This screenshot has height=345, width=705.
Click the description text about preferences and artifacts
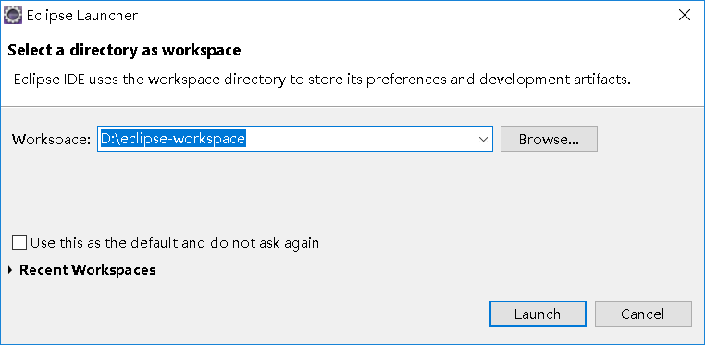[x=322, y=80]
